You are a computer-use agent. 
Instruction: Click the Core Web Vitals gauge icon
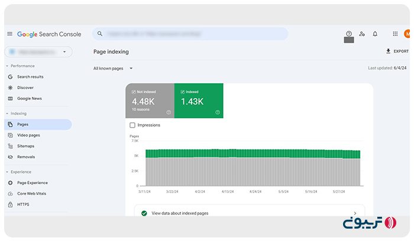tap(10, 194)
